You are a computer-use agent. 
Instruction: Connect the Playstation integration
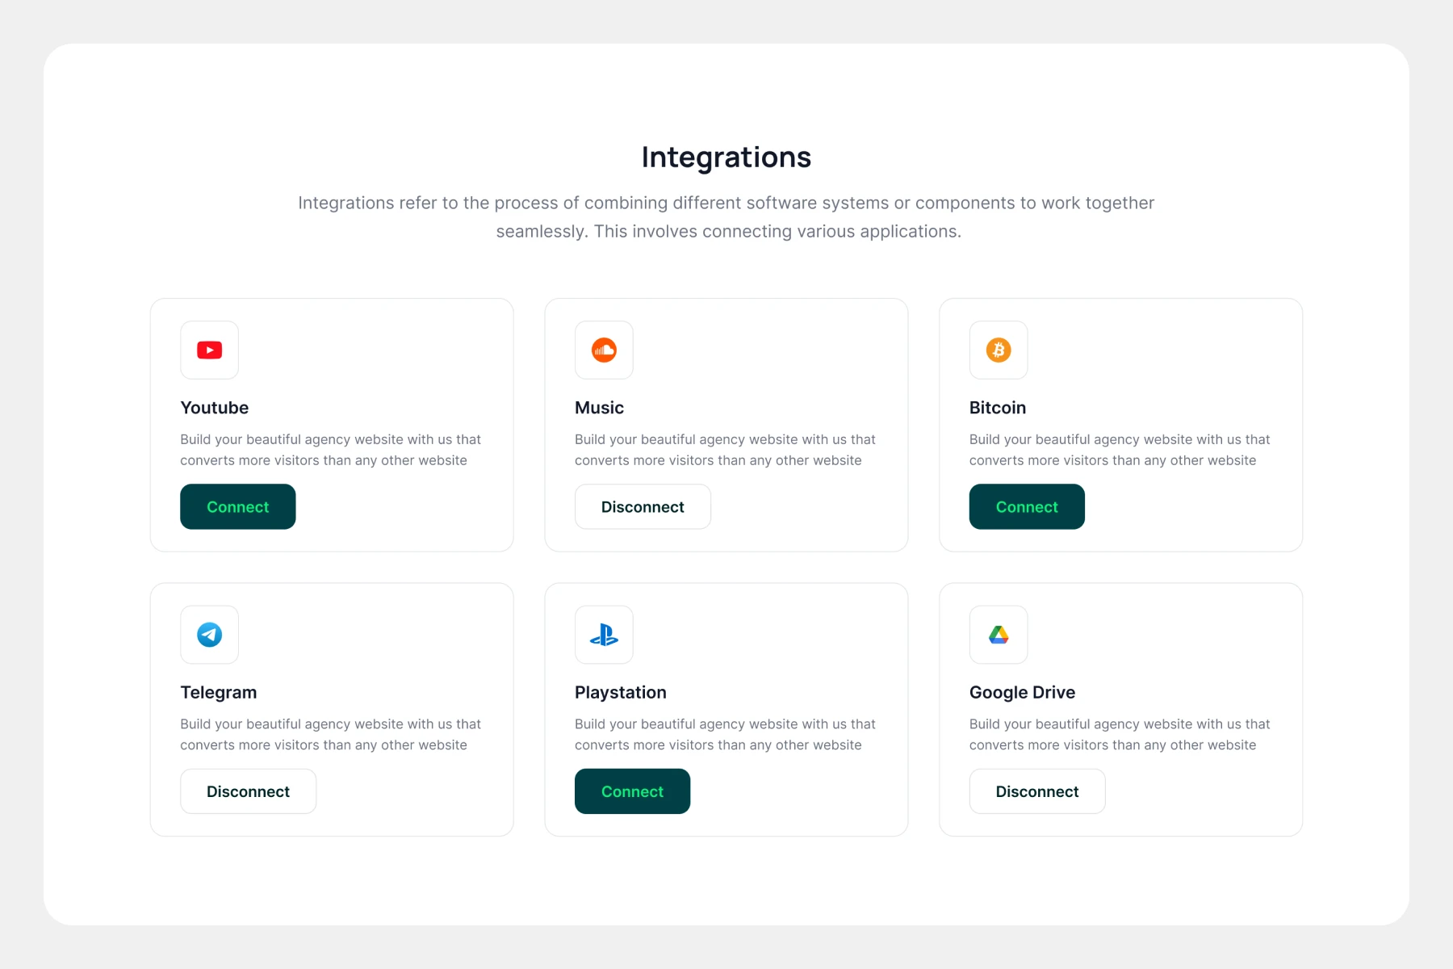pyautogui.click(x=632, y=791)
